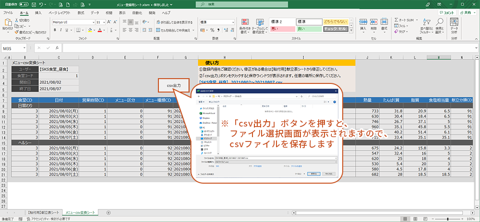Select the 悪い pink cell style swatch
This screenshot has height=222, width=480.
click(x=282, y=29)
